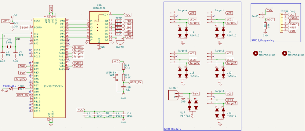
Task: Click the STM32_Programing frame title
Action: pyautogui.click(x=263, y=40)
